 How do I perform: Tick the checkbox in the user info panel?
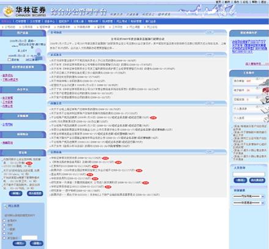(9, 59)
